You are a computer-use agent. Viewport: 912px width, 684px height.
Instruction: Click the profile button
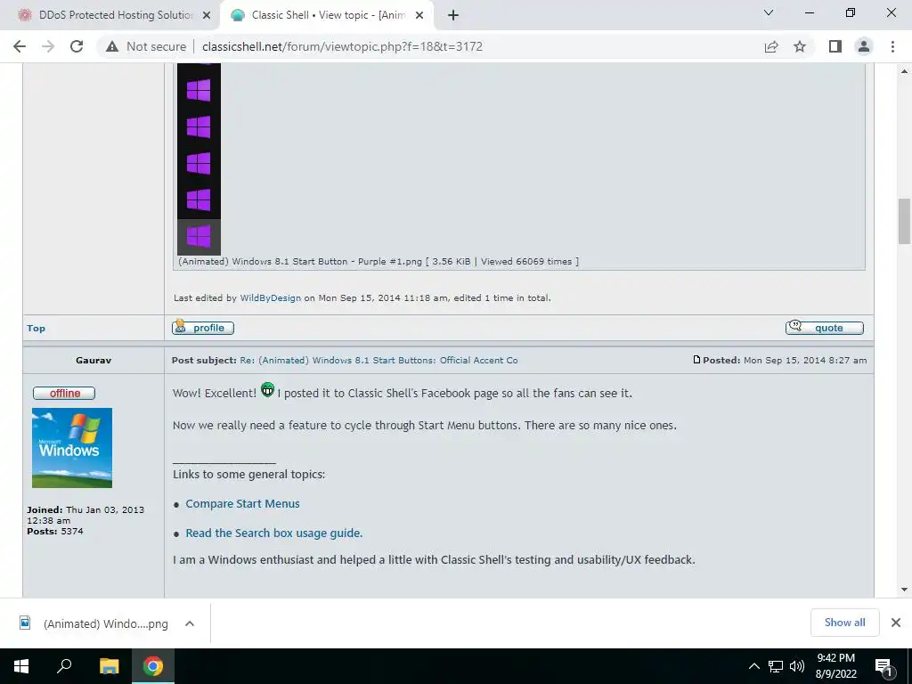click(203, 328)
